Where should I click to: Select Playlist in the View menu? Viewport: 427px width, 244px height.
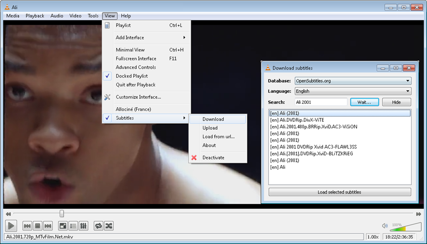[146, 25]
